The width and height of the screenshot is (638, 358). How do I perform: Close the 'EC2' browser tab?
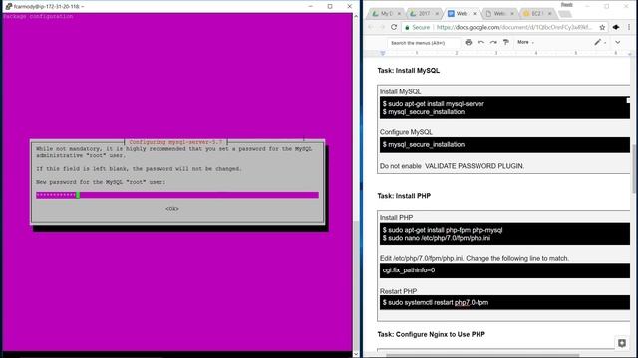click(550, 14)
